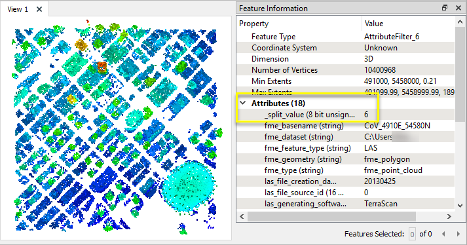Go to next selected feature
Image resolution: width=467 pixels, height=245 pixels.
point(458,235)
